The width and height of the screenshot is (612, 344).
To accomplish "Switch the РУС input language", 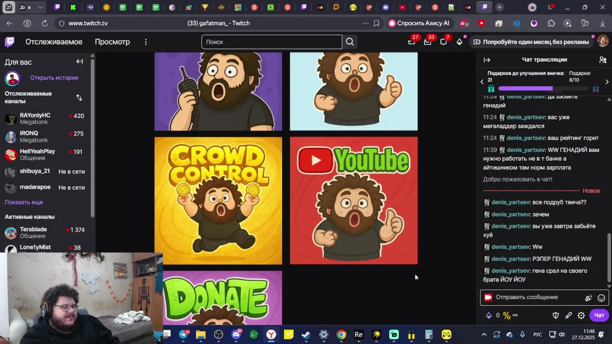I will (537, 334).
